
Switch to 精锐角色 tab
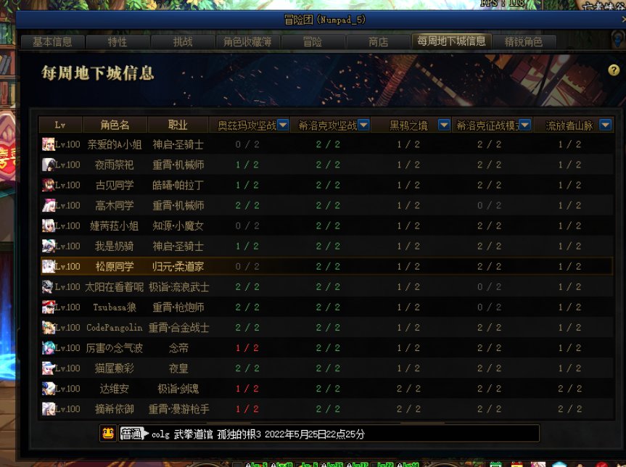click(x=524, y=42)
